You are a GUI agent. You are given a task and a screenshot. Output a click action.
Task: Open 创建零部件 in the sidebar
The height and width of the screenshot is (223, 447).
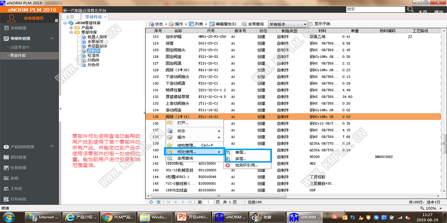tap(29, 48)
